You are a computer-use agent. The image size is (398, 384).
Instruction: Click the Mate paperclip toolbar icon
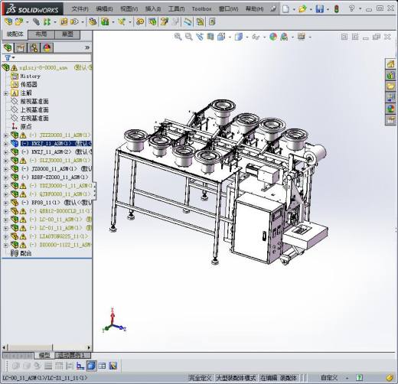(36, 22)
